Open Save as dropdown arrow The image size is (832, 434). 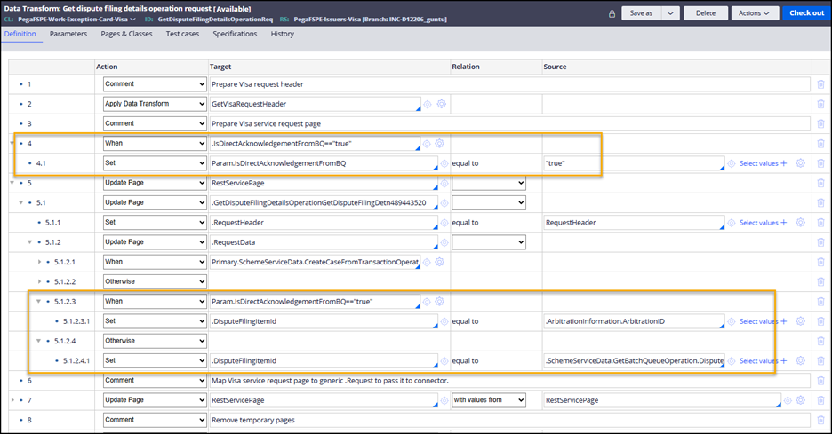(x=670, y=13)
